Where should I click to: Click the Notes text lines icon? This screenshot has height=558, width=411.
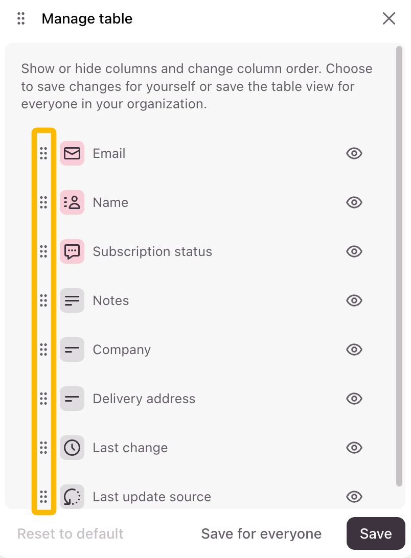point(72,300)
